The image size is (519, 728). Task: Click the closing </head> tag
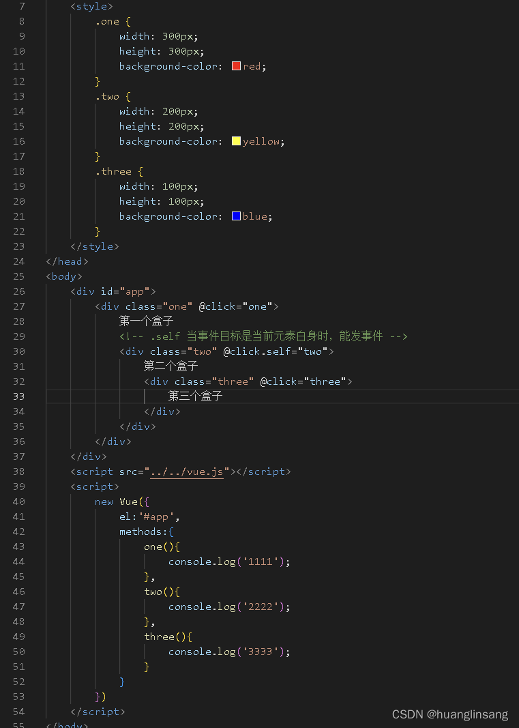pyautogui.click(x=68, y=261)
